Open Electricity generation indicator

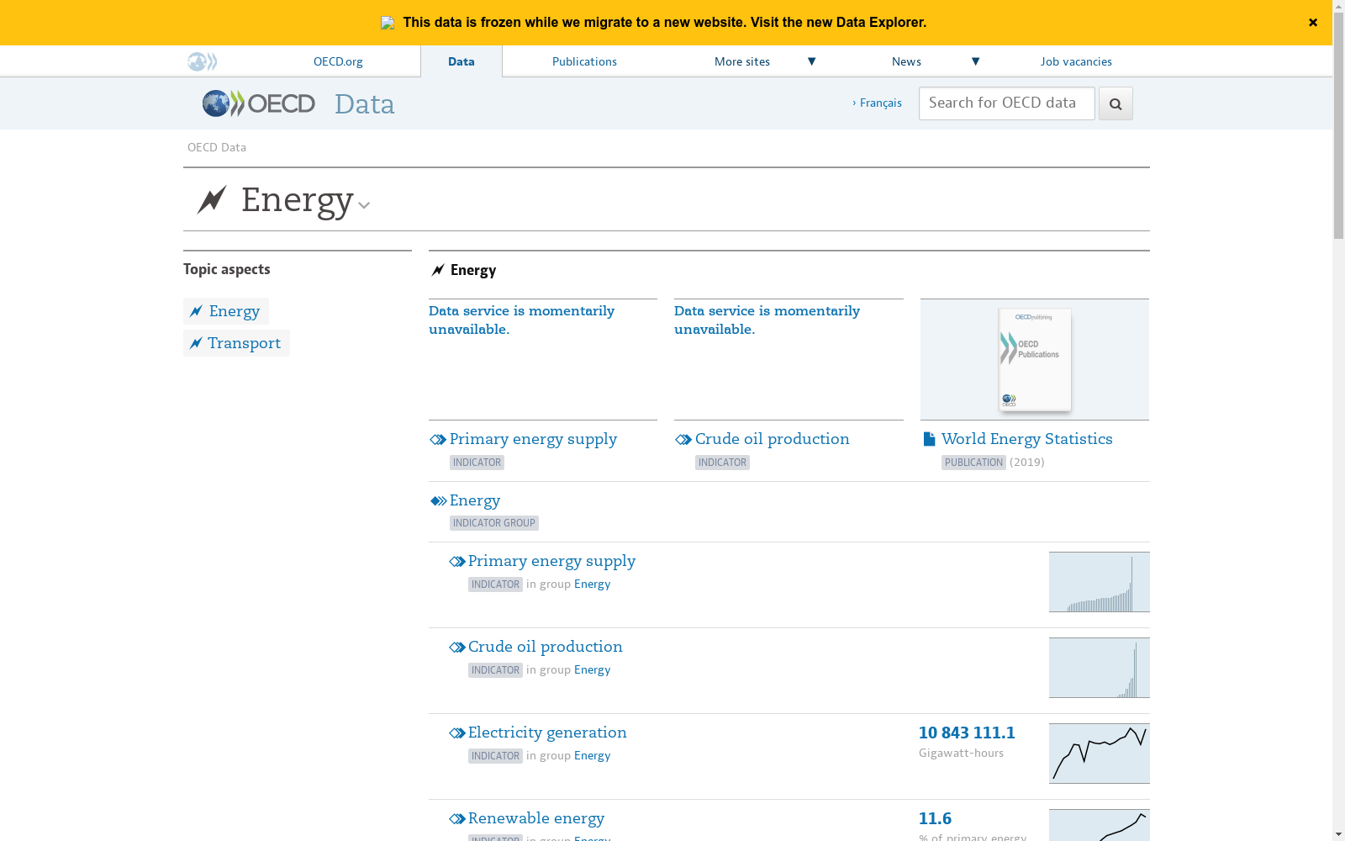pos(547,733)
